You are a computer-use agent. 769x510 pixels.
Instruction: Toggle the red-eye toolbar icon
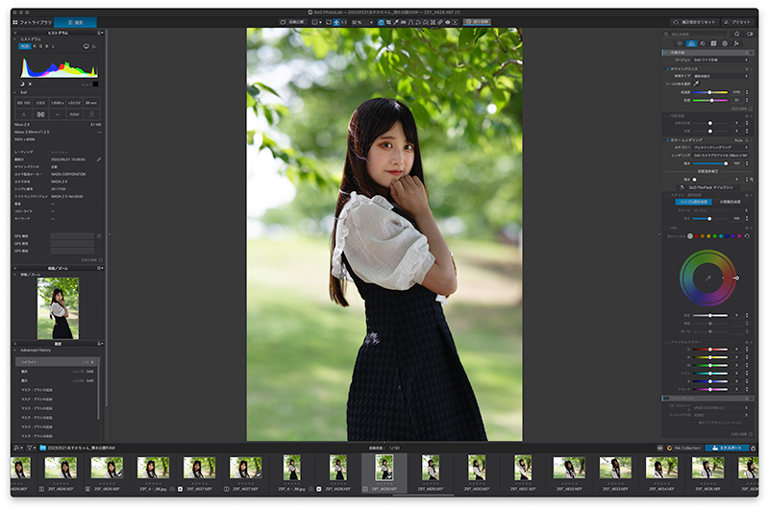[447, 22]
